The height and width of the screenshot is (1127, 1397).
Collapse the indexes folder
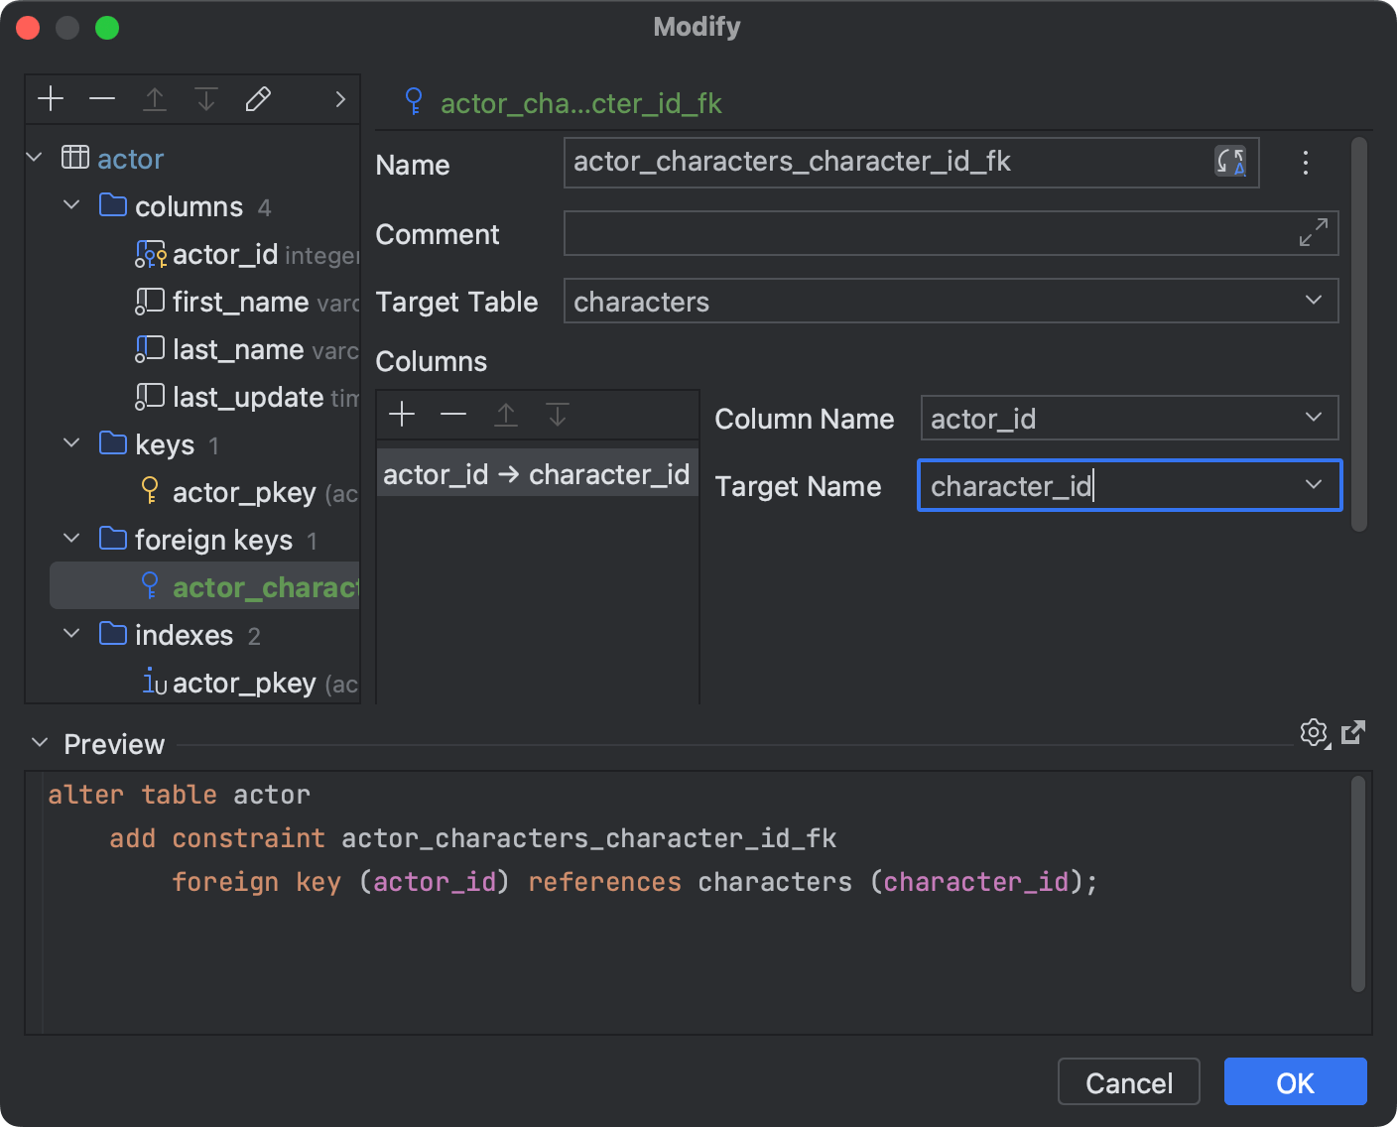point(71,634)
